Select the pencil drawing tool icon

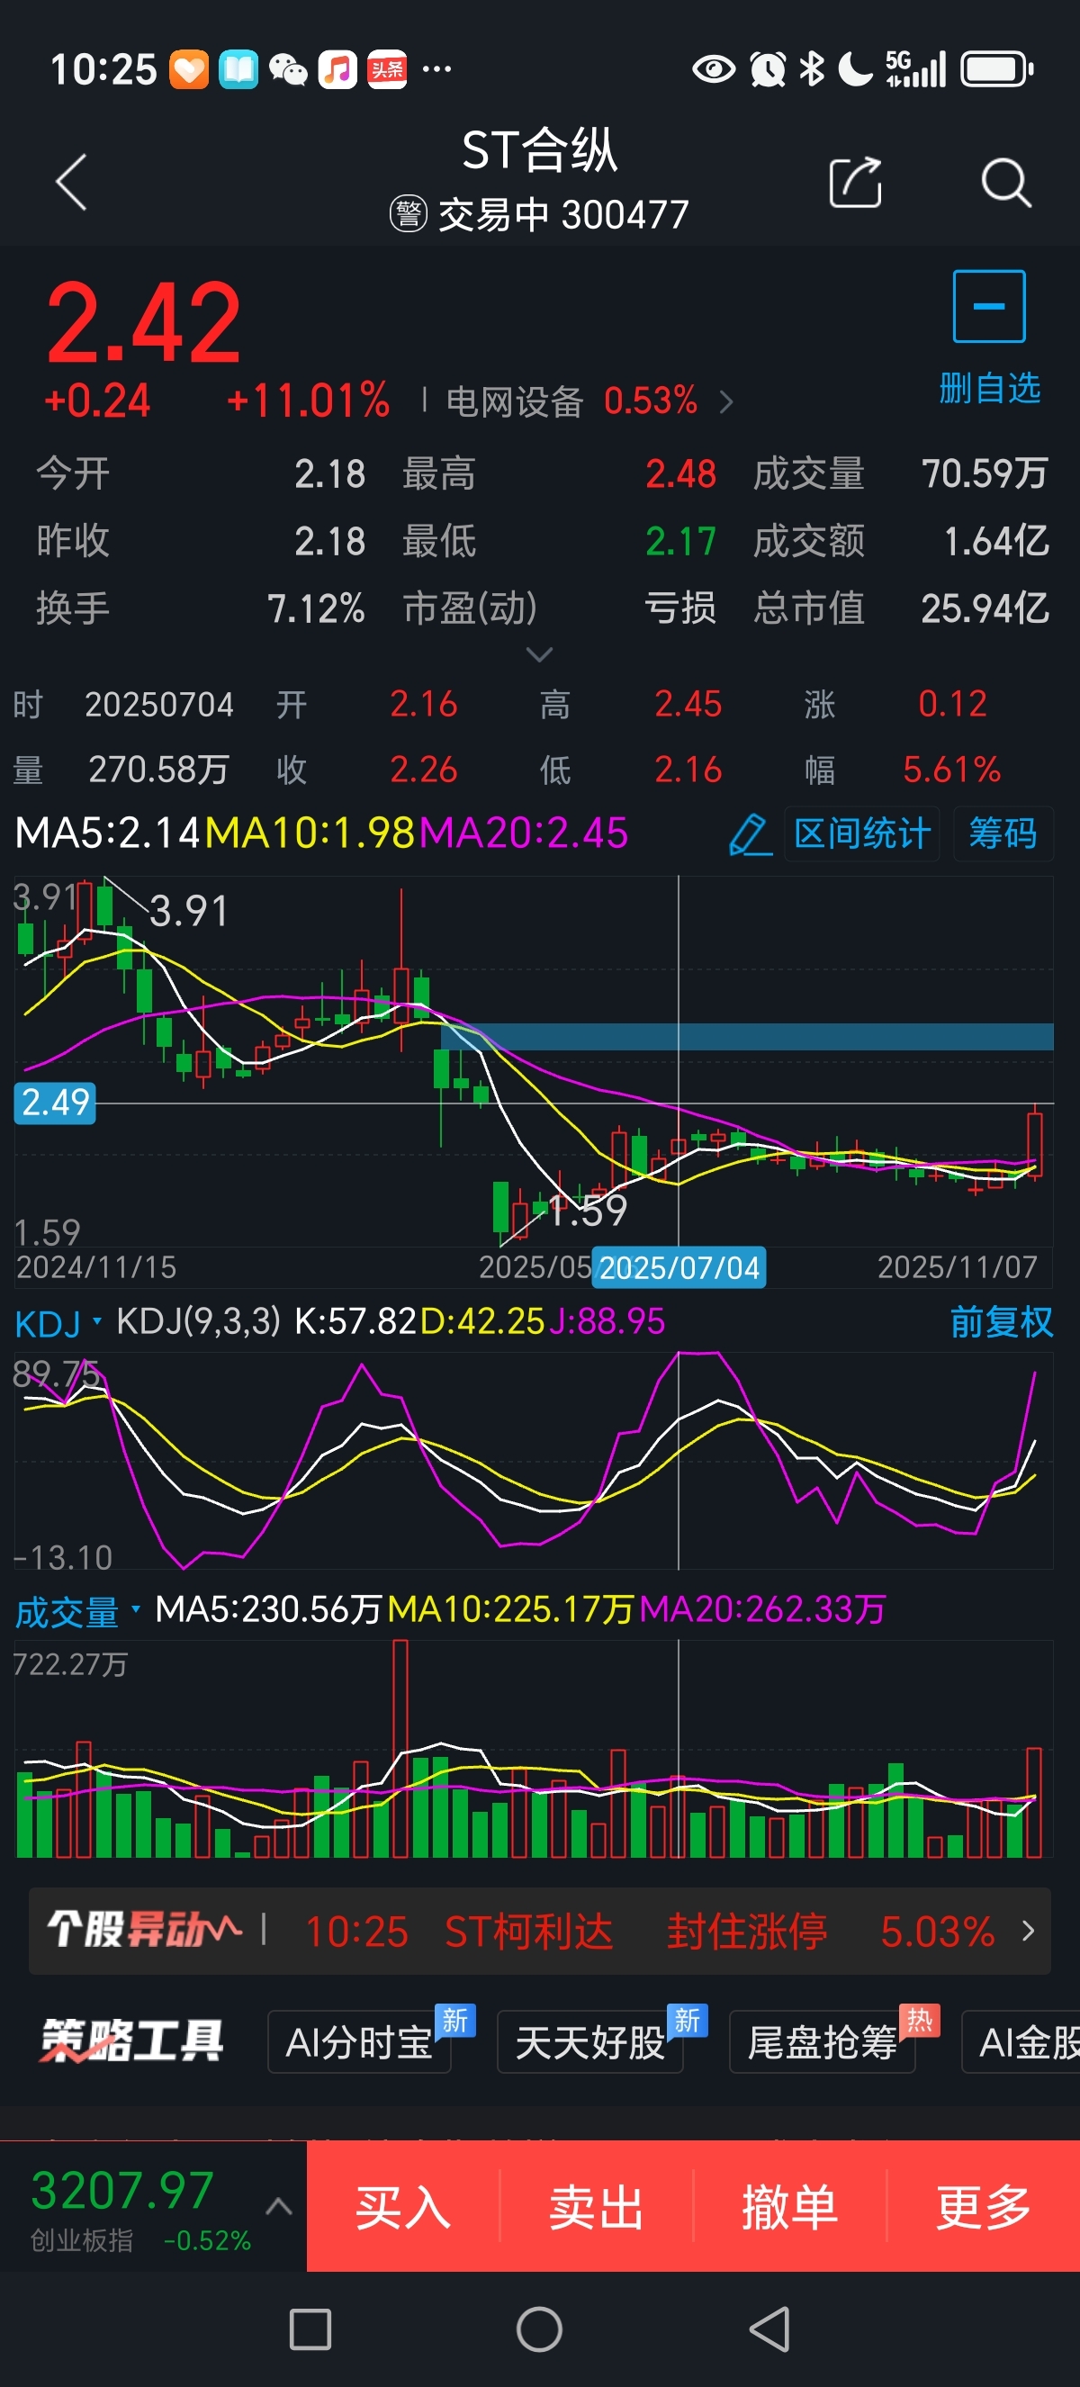[x=750, y=834]
